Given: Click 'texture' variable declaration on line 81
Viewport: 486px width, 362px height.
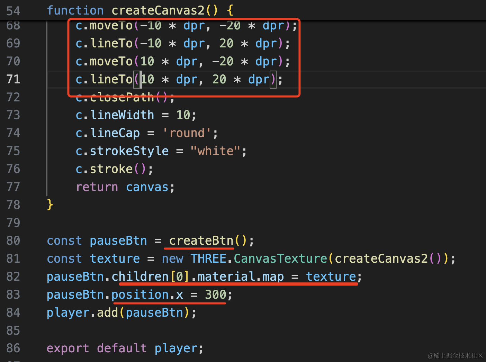Looking at the screenshot, I should point(115,259).
